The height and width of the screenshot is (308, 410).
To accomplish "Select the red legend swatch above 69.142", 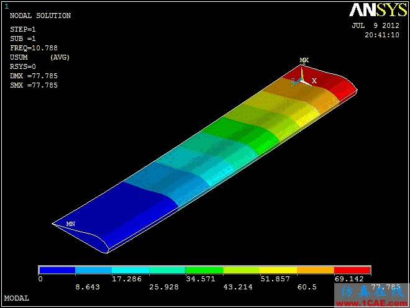I will pos(352,270).
